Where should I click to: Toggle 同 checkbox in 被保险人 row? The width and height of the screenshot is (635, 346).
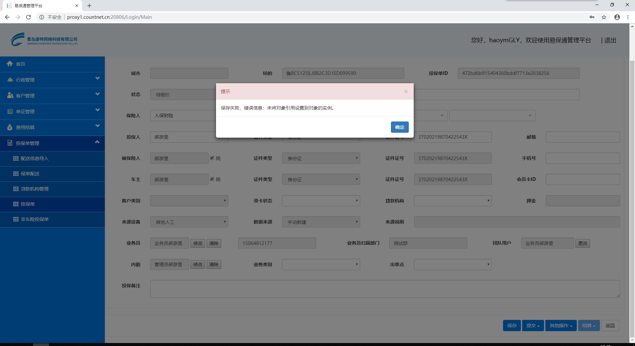point(212,158)
